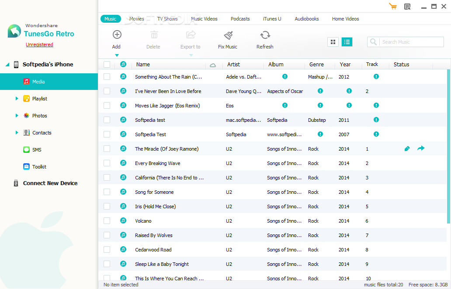
Task: Select the 'Cedarwood Road' song name
Action: [x=153, y=250]
